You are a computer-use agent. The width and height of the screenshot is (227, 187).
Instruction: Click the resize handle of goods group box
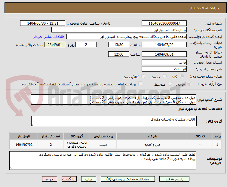33,125
